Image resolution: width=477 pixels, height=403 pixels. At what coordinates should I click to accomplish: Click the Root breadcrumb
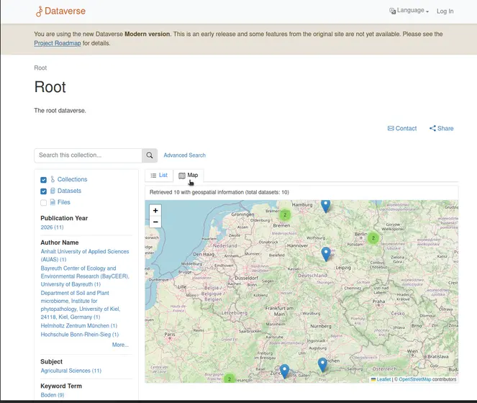click(x=40, y=68)
